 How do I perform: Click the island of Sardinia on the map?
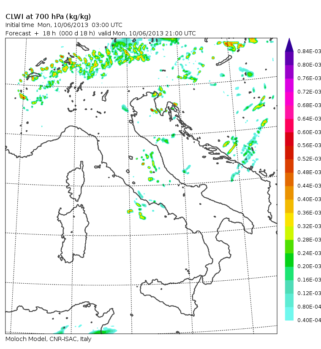tap(73, 234)
